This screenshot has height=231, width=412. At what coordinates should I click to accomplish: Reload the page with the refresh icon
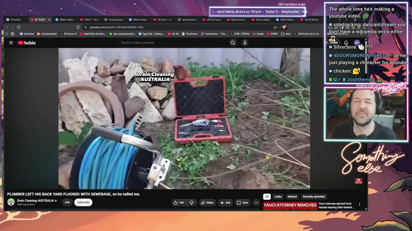(19, 27)
